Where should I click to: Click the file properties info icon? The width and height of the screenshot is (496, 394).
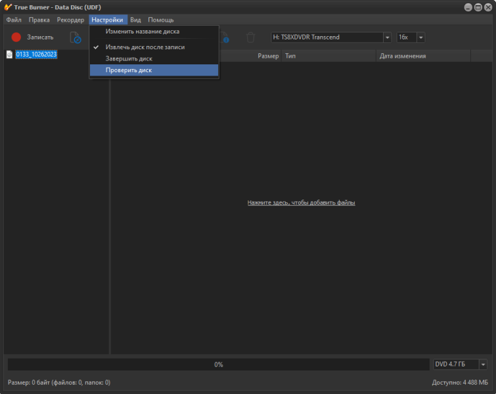point(225,37)
